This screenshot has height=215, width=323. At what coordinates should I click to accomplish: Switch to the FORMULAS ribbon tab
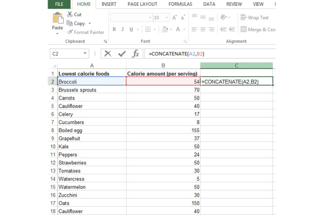180,4
